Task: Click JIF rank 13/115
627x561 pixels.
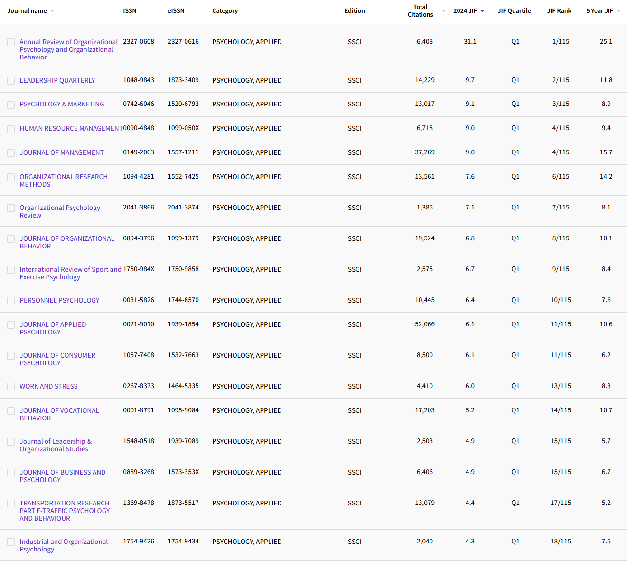Action: [561, 386]
